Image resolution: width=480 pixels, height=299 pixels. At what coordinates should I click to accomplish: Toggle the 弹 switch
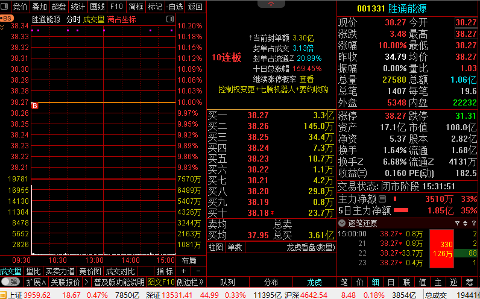click(10, 282)
